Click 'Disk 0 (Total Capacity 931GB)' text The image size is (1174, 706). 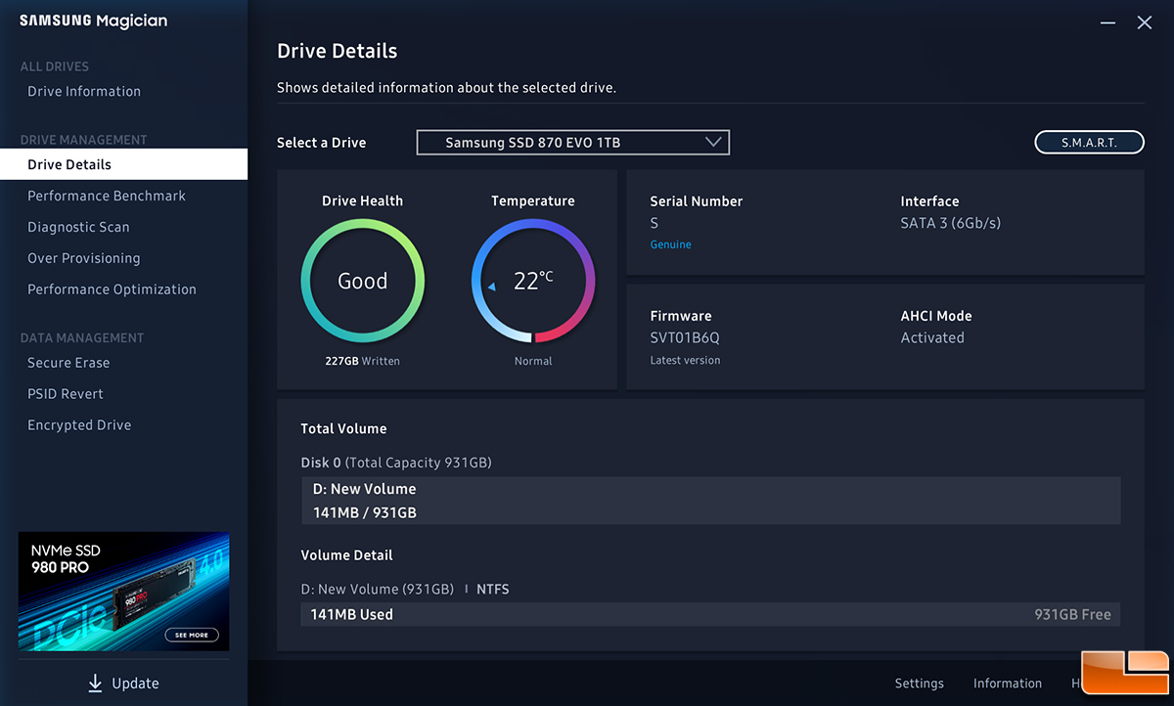pos(396,463)
